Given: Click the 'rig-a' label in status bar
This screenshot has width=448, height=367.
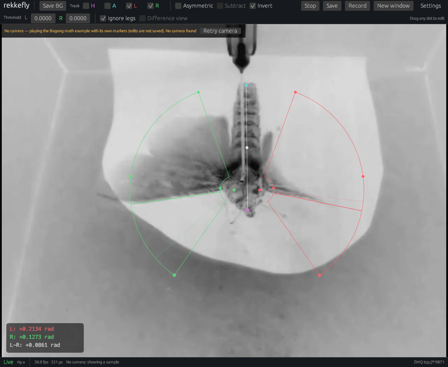Looking at the screenshot, I should pyautogui.click(x=21, y=362).
